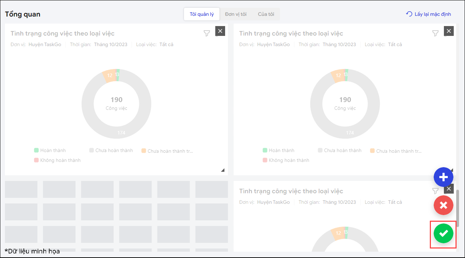The width and height of the screenshot is (465, 258).
Task: Click the bottom-right card title Tình trạng công việc
Action: pos(291,191)
